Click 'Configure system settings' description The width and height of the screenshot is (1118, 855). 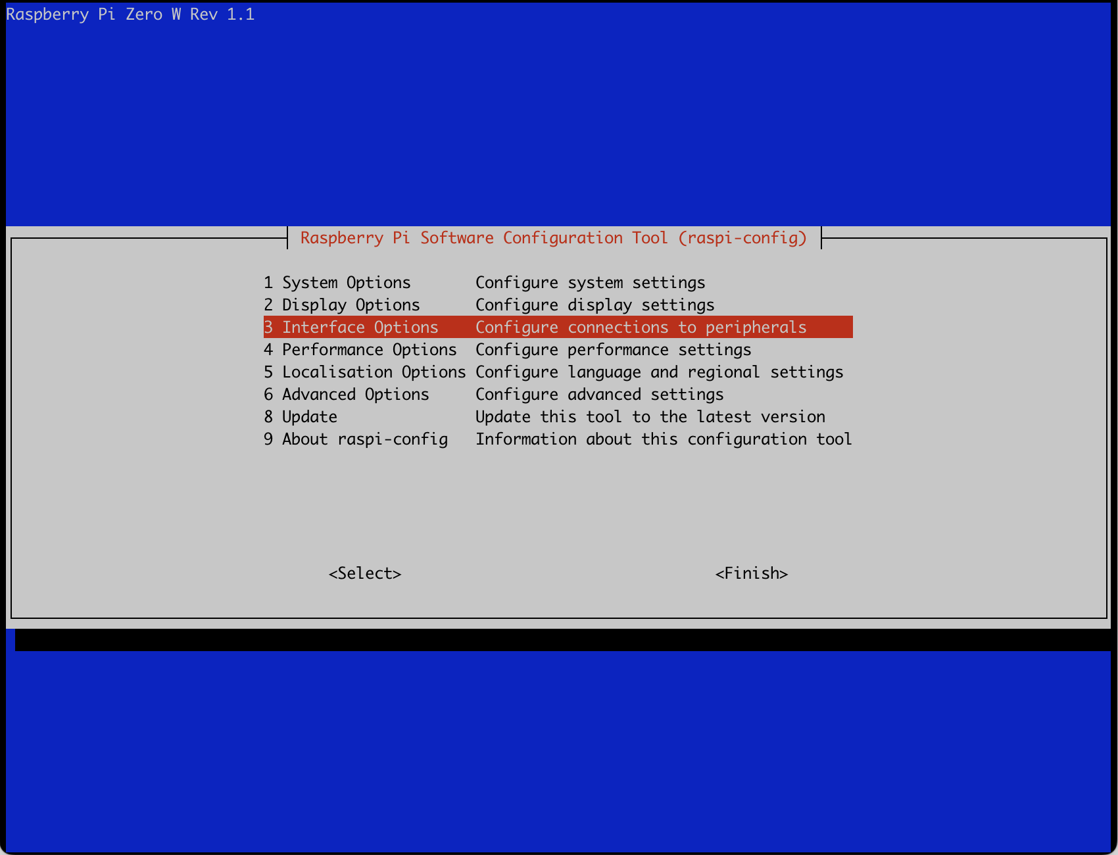[x=591, y=283]
